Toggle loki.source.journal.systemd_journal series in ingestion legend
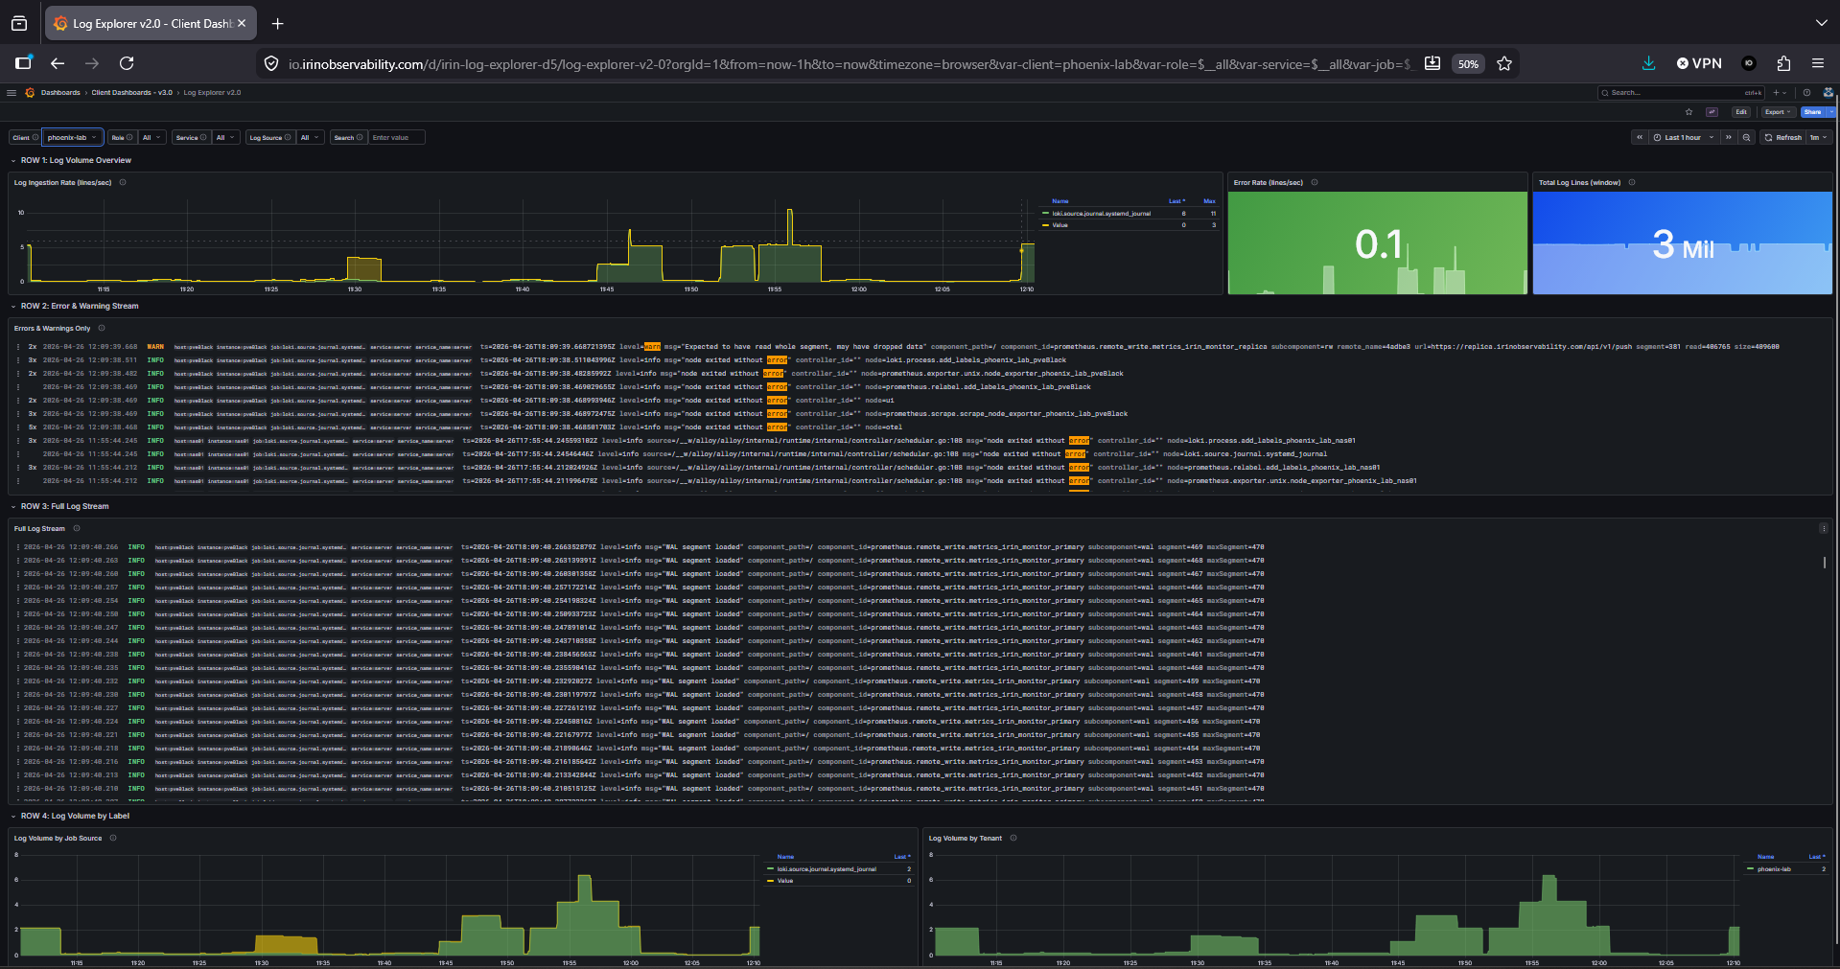The image size is (1840, 969). [x=1101, y=214]
